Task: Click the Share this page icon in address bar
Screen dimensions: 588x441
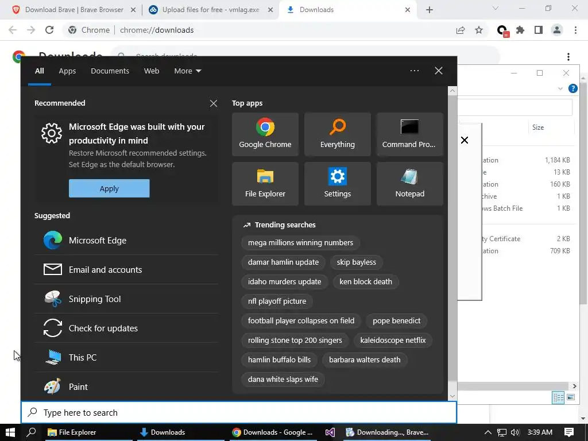Action: pyautogui.click(x=461, y=30)
